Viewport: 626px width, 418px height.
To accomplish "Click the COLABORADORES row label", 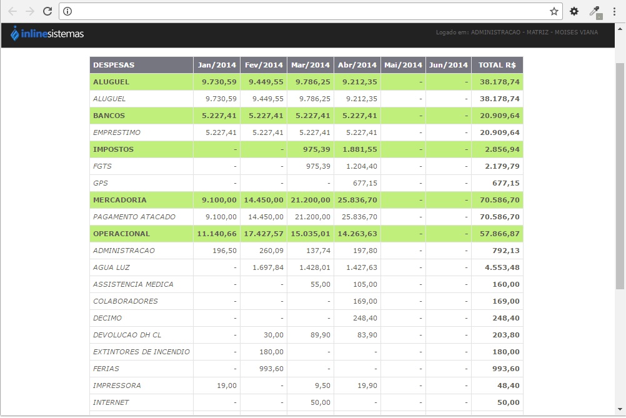I will [126, 301].
